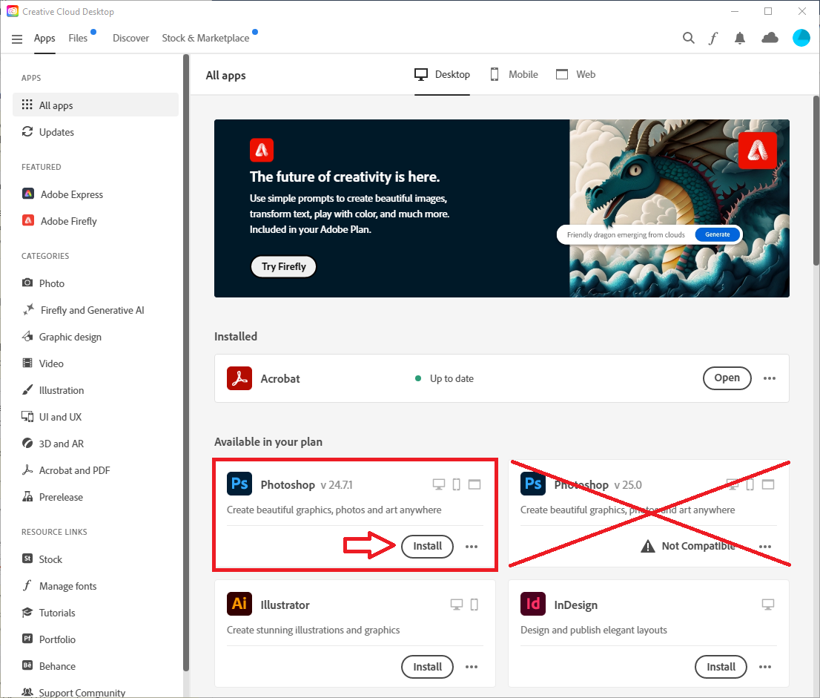This screenshot has height=698, width=820.
Task: Open the fonts icon in header
Action: pos(712,38)
